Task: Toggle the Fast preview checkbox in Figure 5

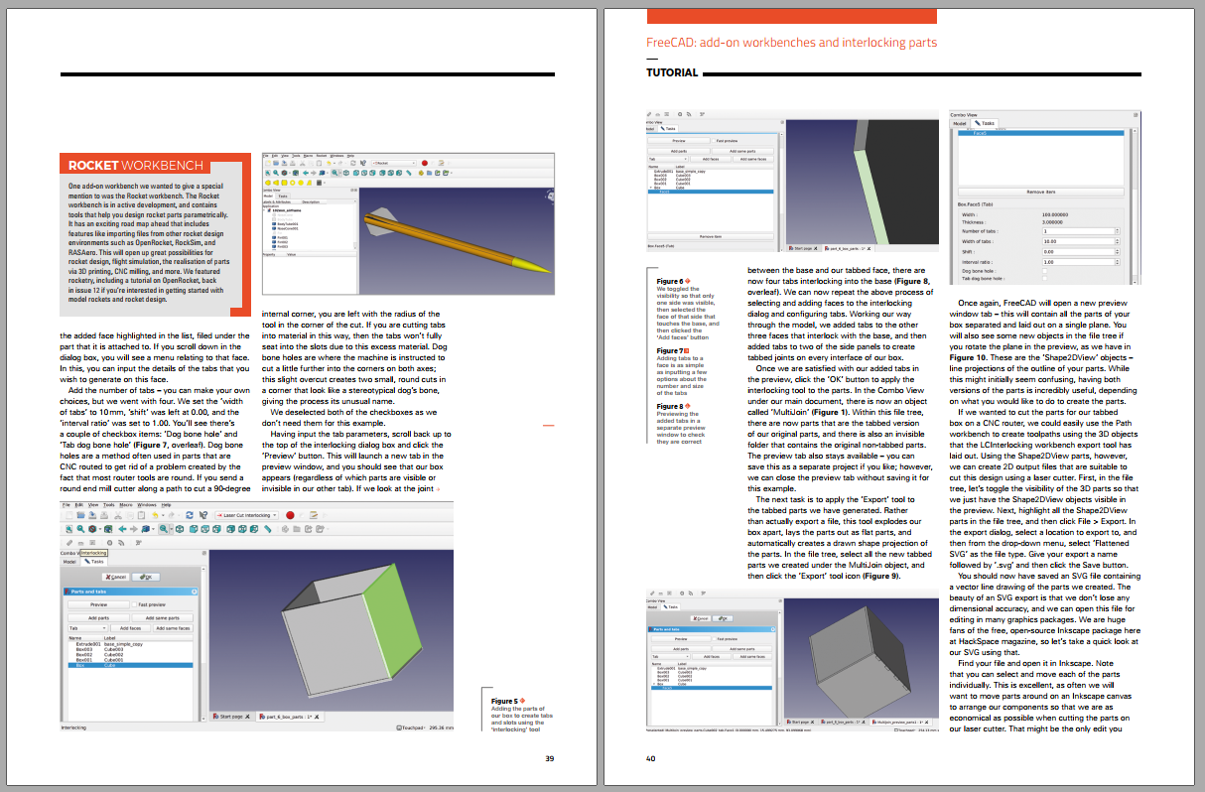Action: (135, 603)
